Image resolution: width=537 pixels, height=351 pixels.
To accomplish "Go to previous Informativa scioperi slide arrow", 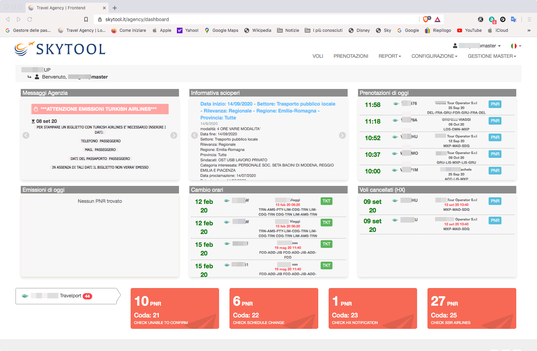I will point(195,135).
